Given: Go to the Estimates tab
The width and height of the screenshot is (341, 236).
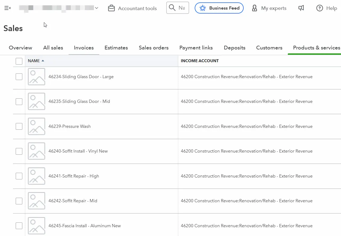Looking at the screenshot, I should coord(116,48).
